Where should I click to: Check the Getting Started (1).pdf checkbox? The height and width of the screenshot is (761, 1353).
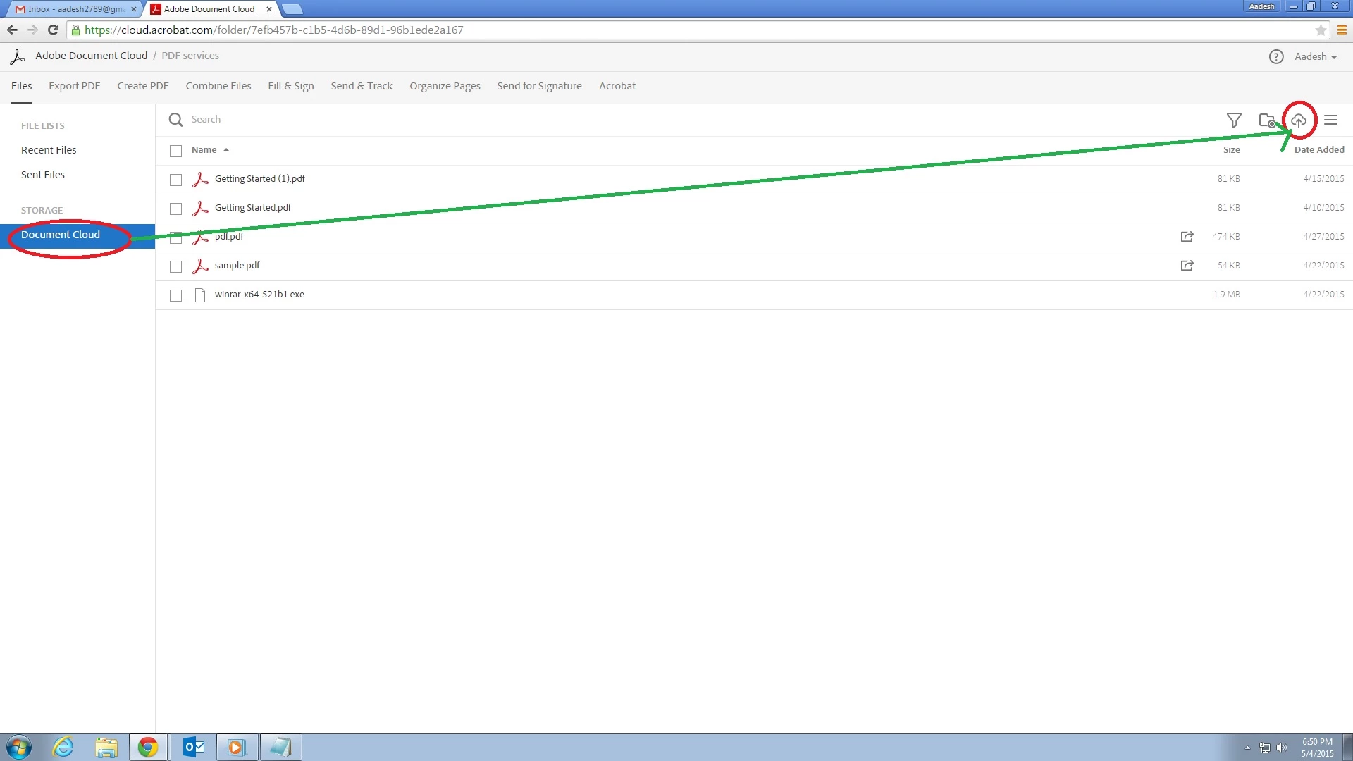coord(176,180)
